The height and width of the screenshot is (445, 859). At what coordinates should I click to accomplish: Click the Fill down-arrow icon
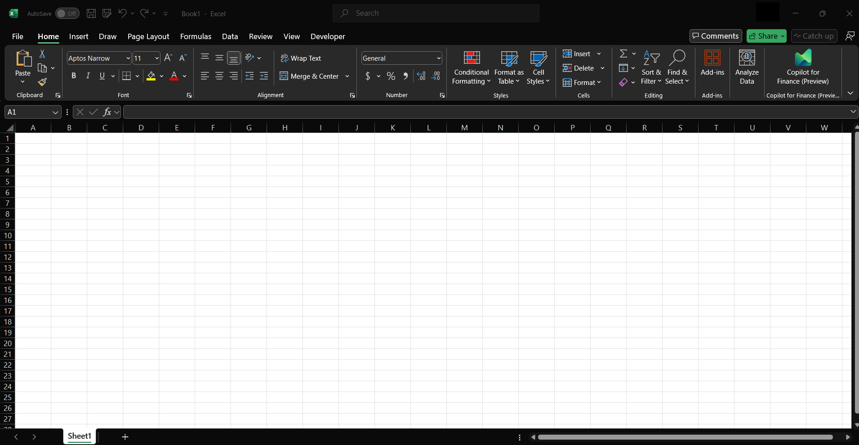pos(623,68)
